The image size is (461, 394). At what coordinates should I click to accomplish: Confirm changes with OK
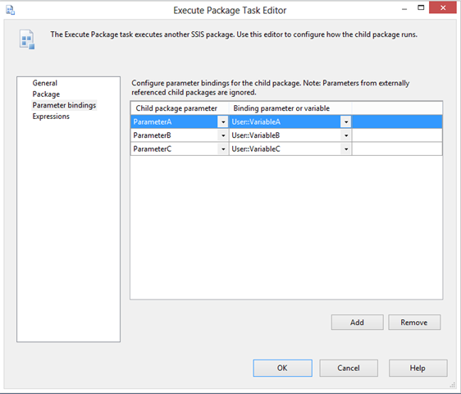(x=282, y=368)
